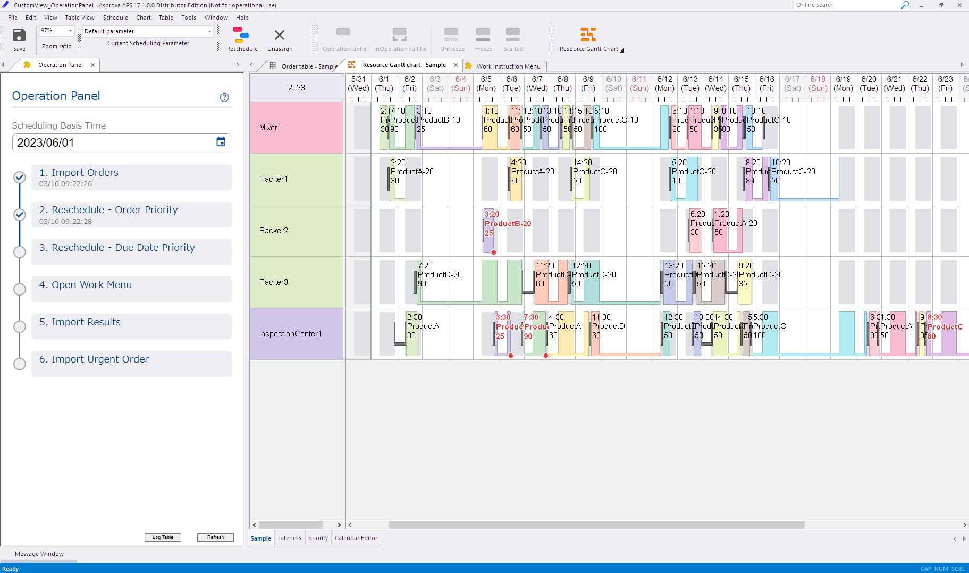Close the Operation Panel tab
The width and height of the screenshot is (969, 573).
(92, 65)
